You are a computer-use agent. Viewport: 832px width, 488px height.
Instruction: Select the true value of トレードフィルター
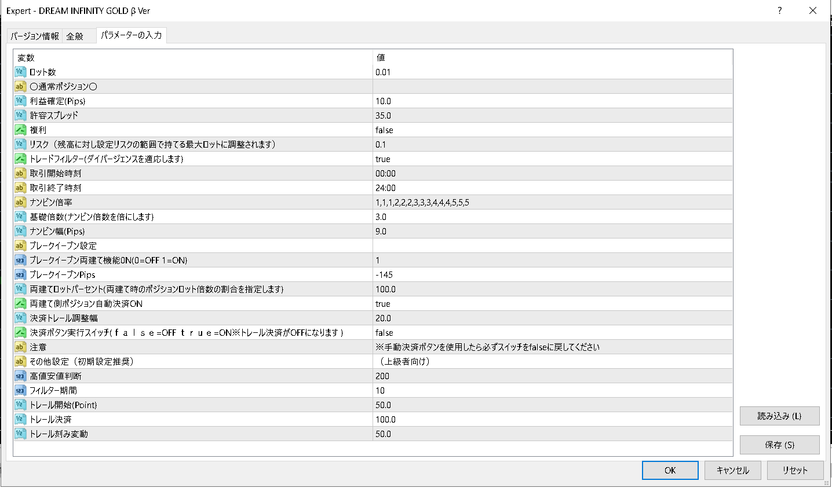[x=383, y=159]
